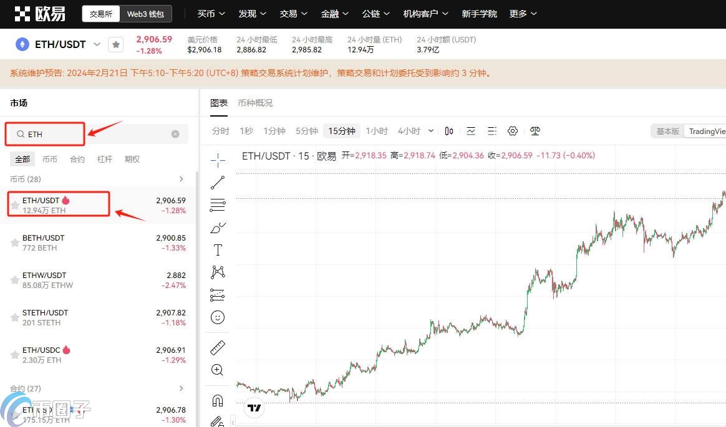
Task: Select the trend line drawing tool
Action: click(x=217, y=183)
